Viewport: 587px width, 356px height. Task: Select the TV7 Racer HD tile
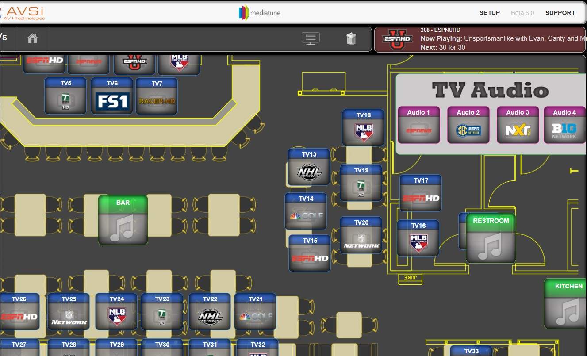(157, 96)
